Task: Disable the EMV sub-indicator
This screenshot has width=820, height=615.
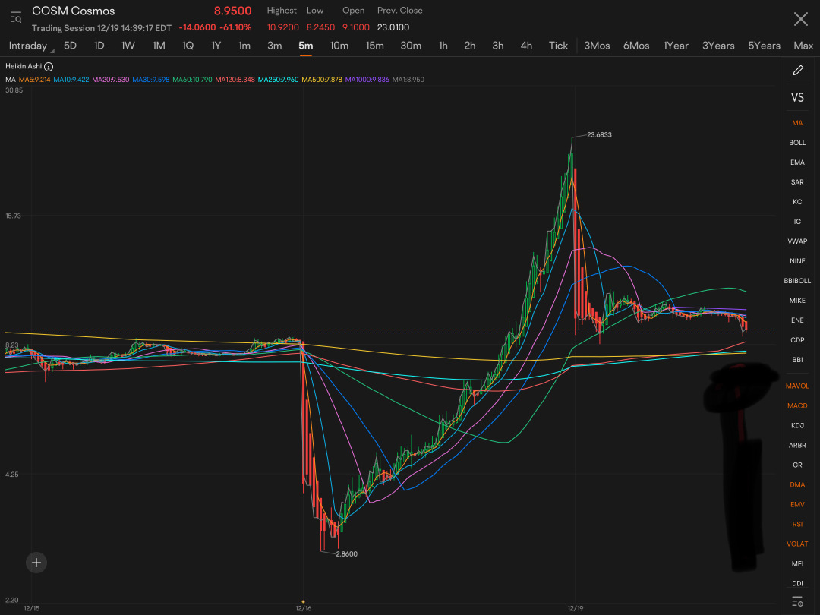Action: pyautogui.click(x=797, y=505)
